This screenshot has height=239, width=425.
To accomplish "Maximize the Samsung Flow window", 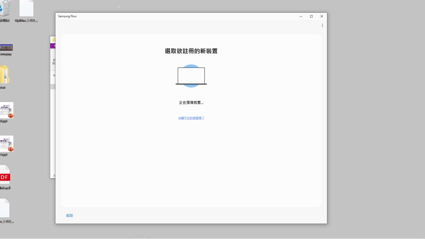I will (x=311, y=16).
